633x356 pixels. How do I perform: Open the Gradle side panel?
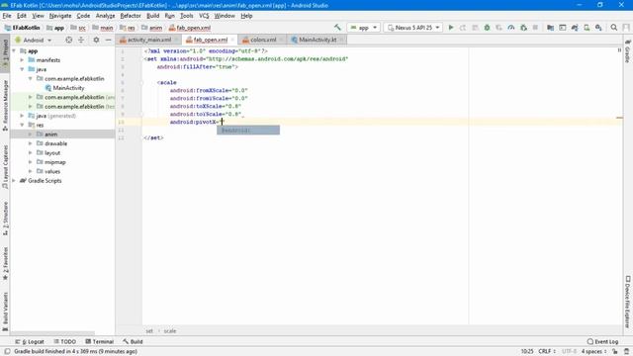(x=628, y=51)
